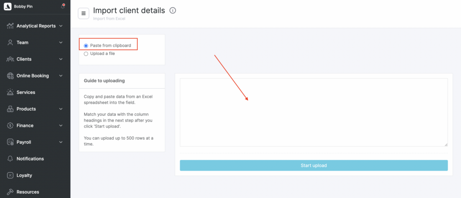Open the info icon beside page title
The width and height of the screenshot is (461, 198).
click(x=172, y=10)
